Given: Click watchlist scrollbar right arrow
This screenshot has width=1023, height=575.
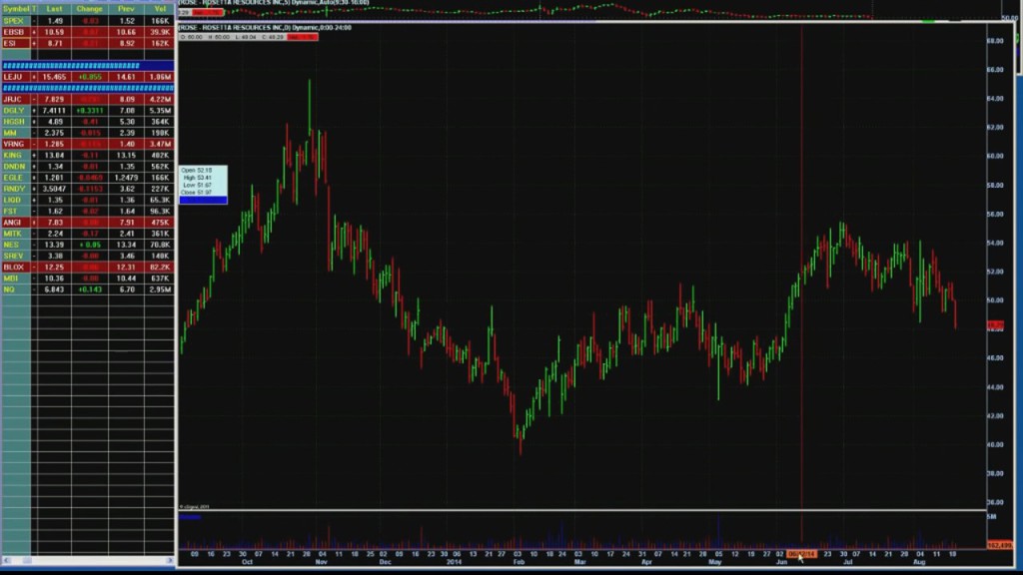Looking at the screenshot, I should 170,560.
